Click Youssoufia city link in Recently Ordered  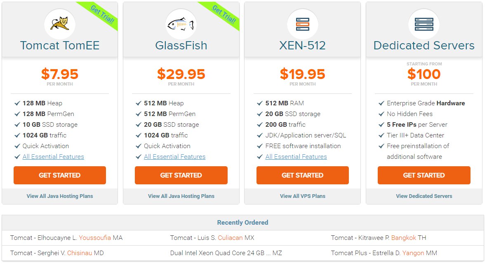[x=95, y=238]
